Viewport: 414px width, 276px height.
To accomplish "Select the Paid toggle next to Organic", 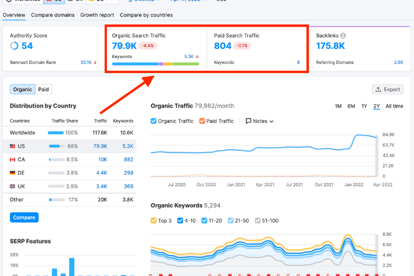I will pyautogui.click(x=44, y=89).
